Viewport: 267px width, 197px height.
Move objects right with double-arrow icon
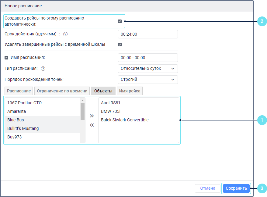[92, 116]
